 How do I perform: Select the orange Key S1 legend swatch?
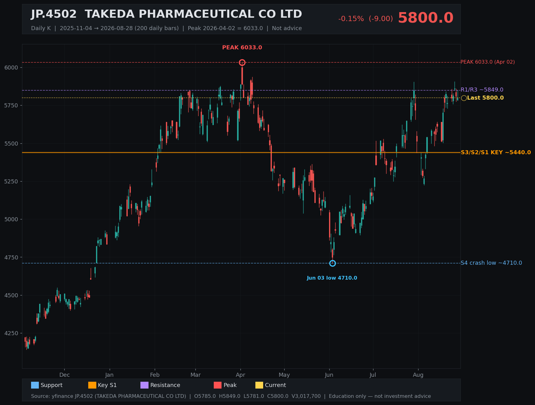click(x=92, y=385)
